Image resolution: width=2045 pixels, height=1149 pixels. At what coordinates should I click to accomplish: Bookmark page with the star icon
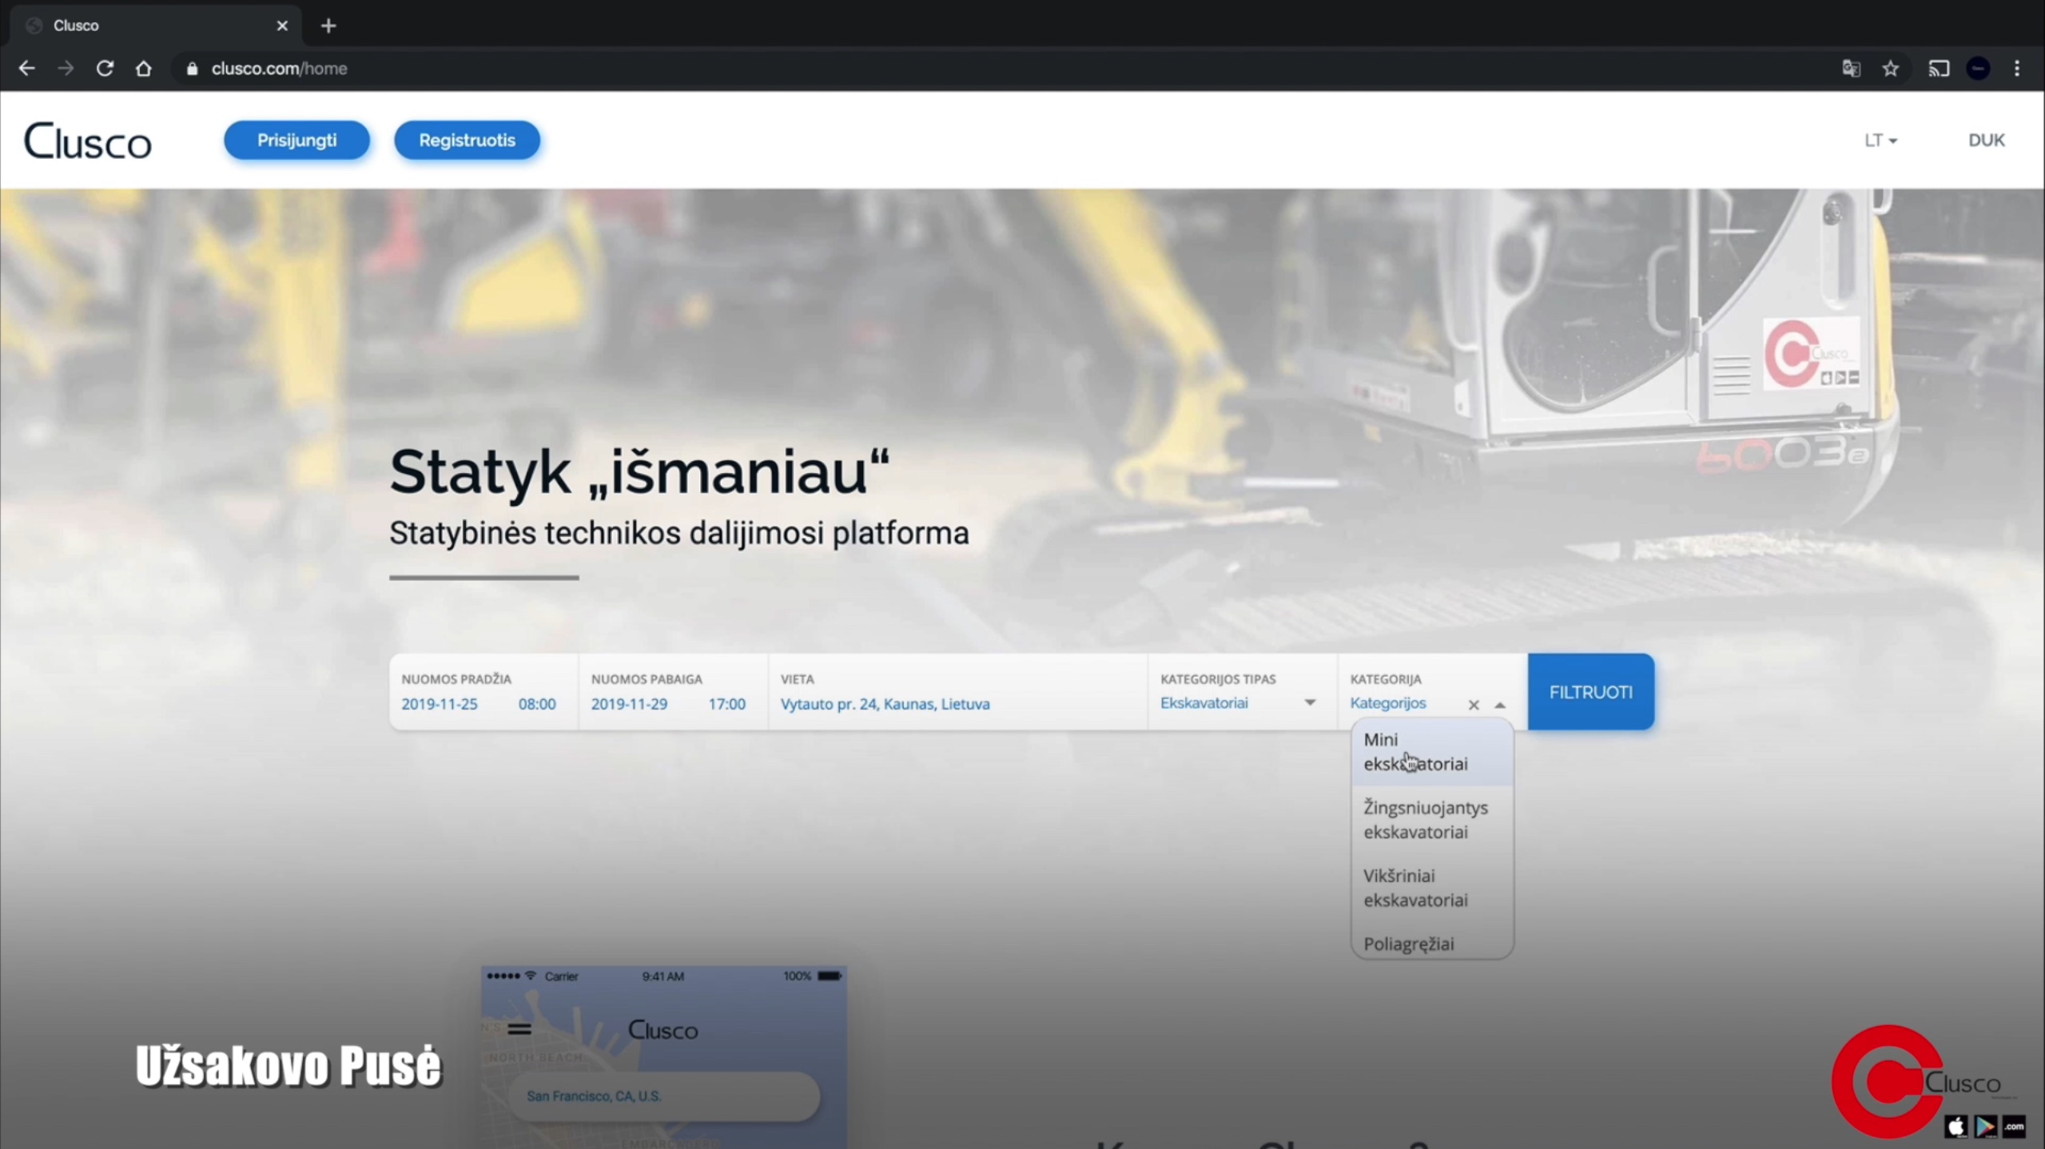tap(1890, 69)
